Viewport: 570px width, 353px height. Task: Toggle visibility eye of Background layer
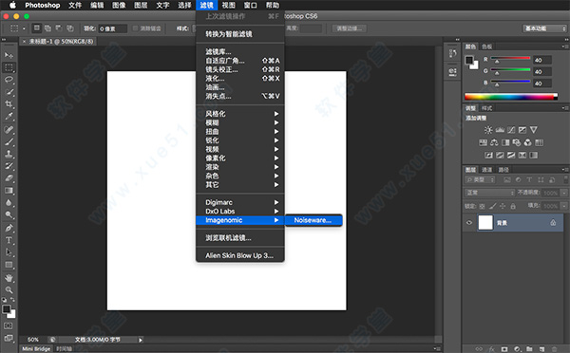click(469, 223)
